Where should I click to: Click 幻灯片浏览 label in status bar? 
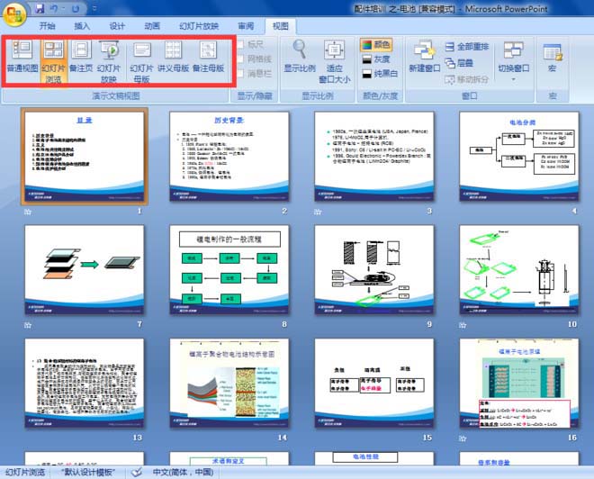click(25, 472)
